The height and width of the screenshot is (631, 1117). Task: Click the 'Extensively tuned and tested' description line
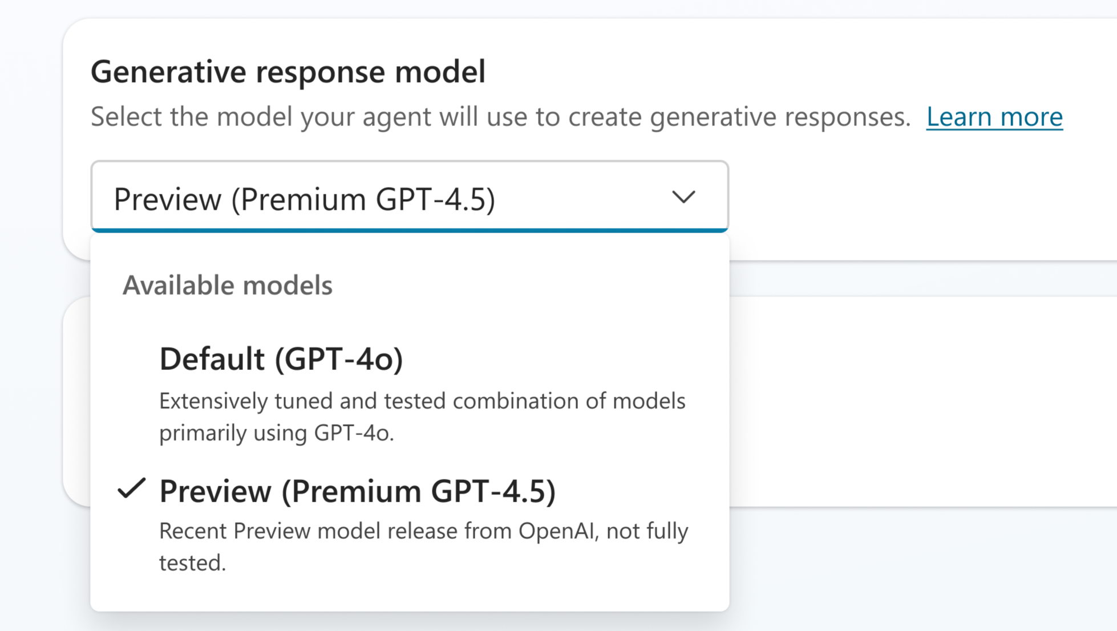[422, 401]
